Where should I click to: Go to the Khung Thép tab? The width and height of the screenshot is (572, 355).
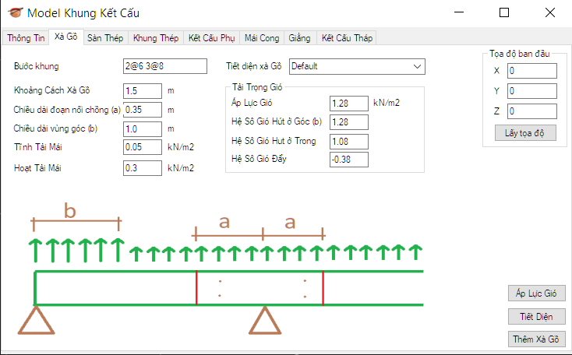[156, 37]
